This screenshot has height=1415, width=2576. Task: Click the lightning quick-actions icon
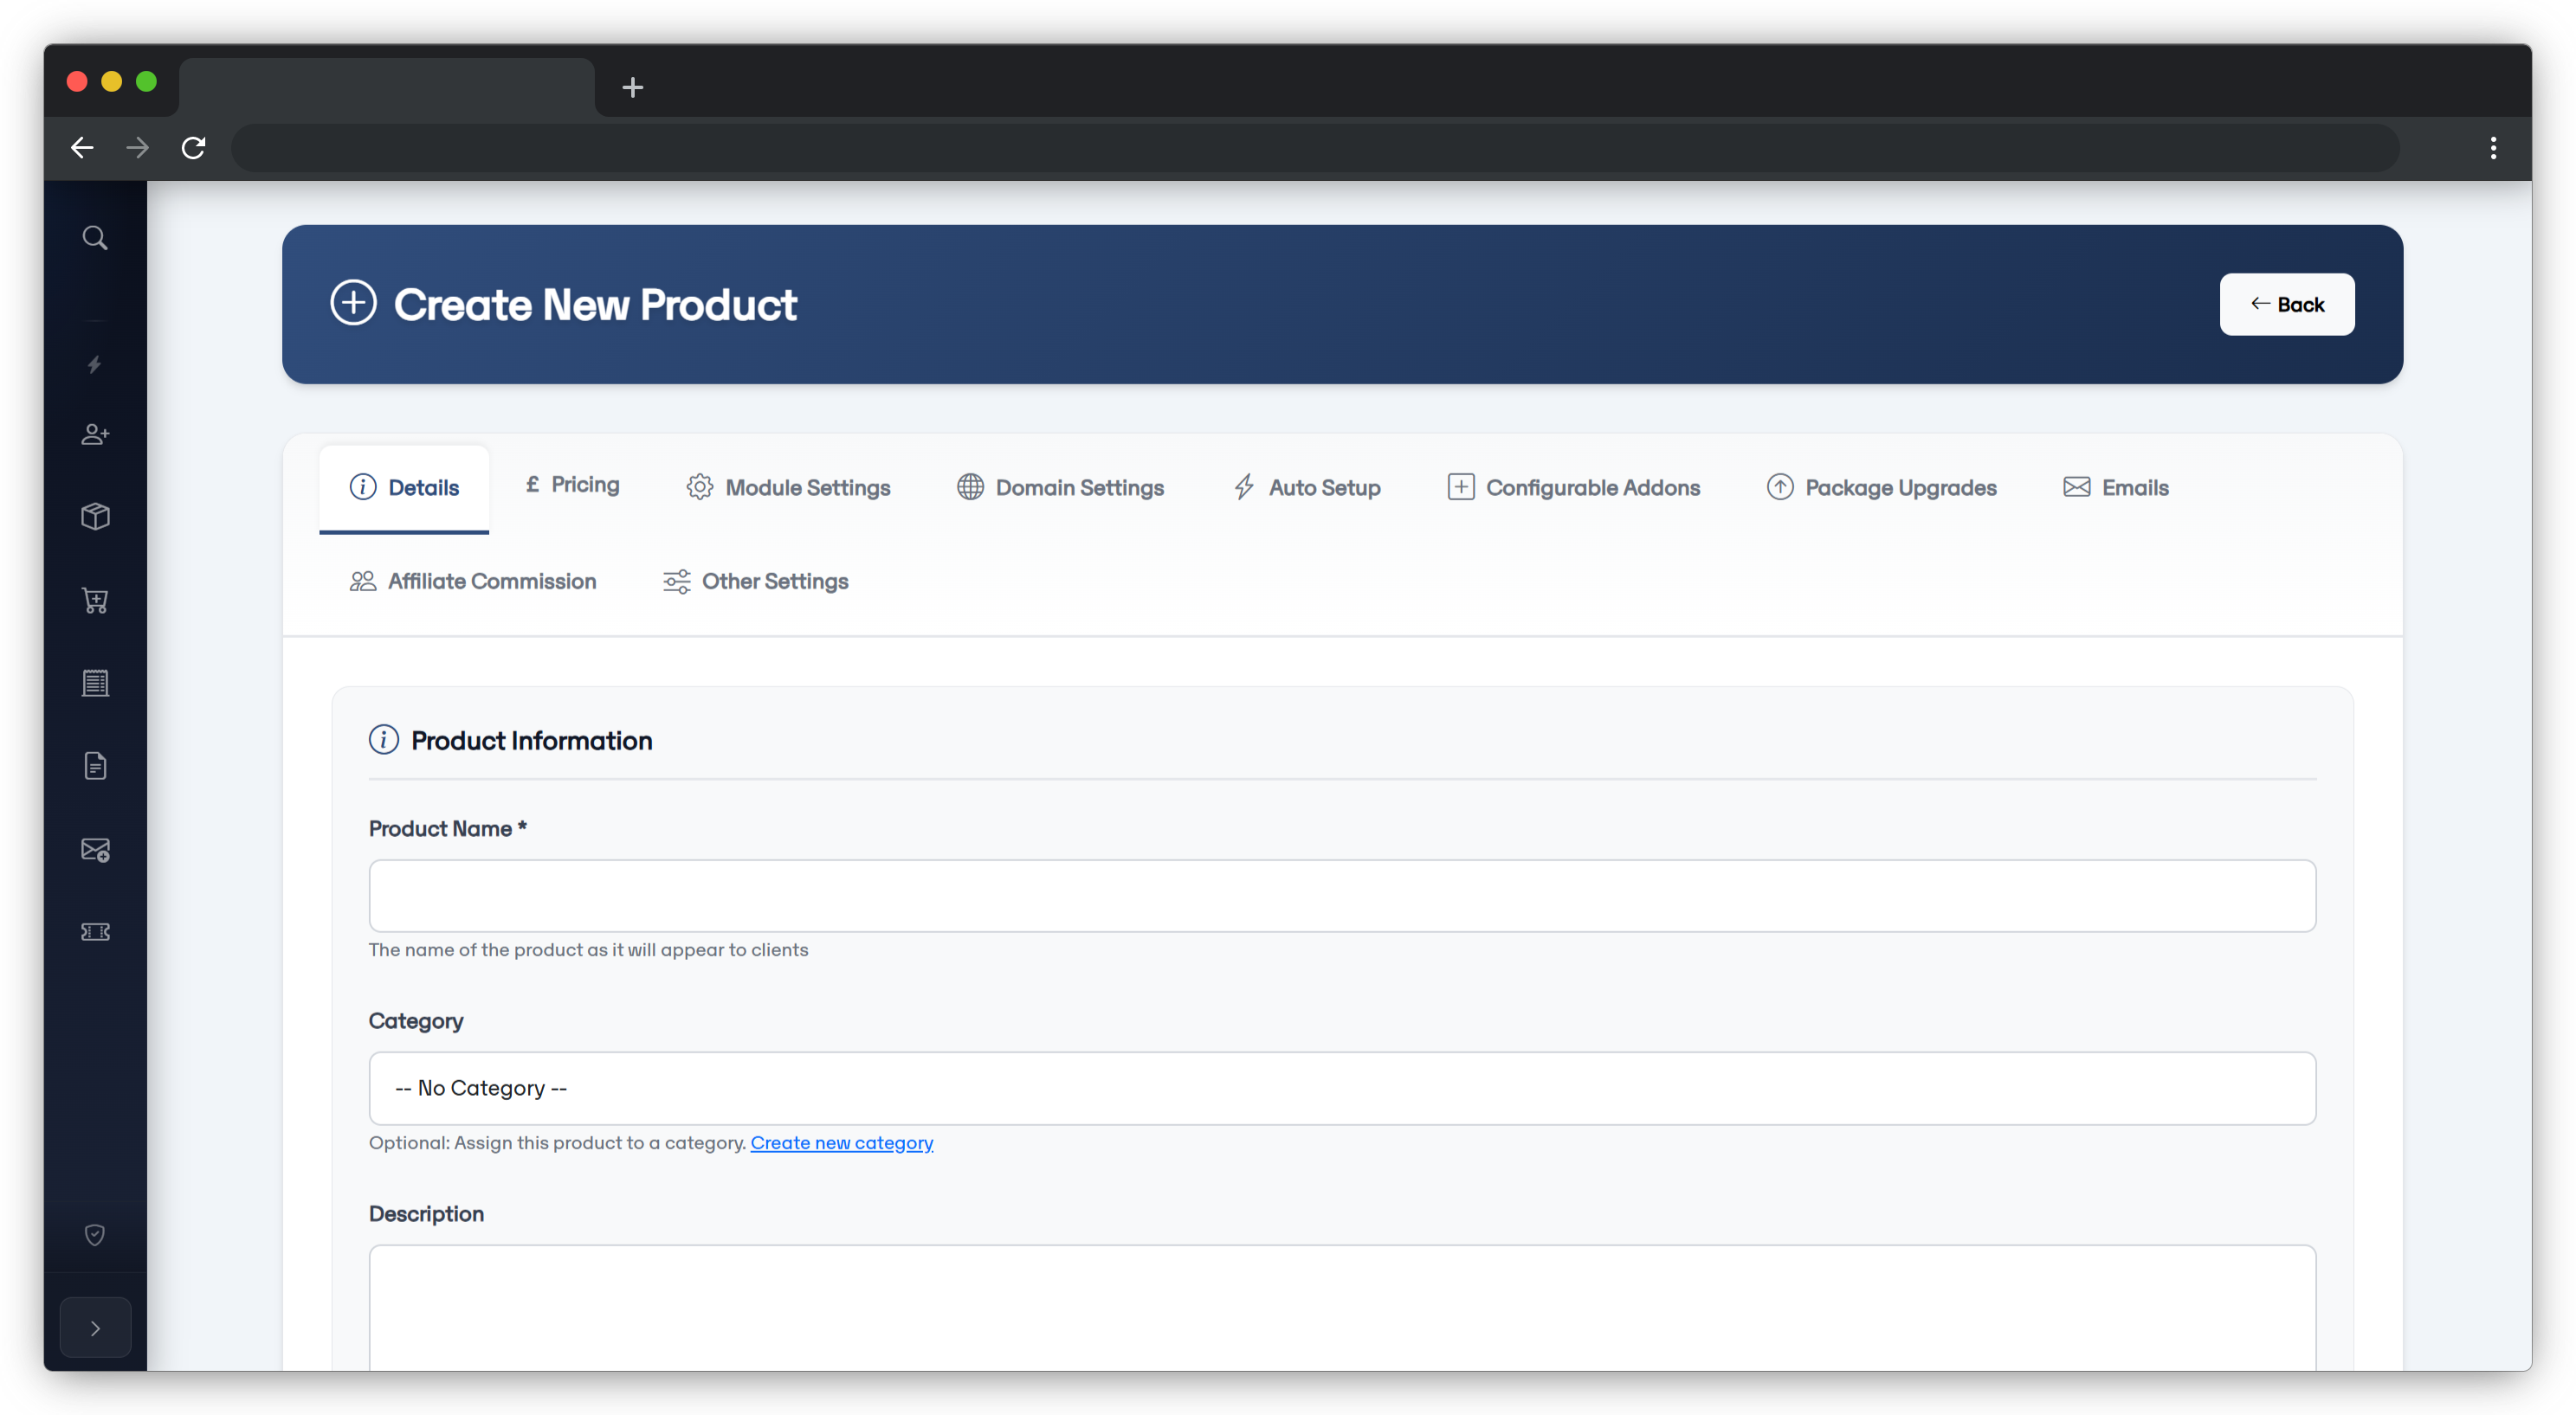[x=95, y=366]
